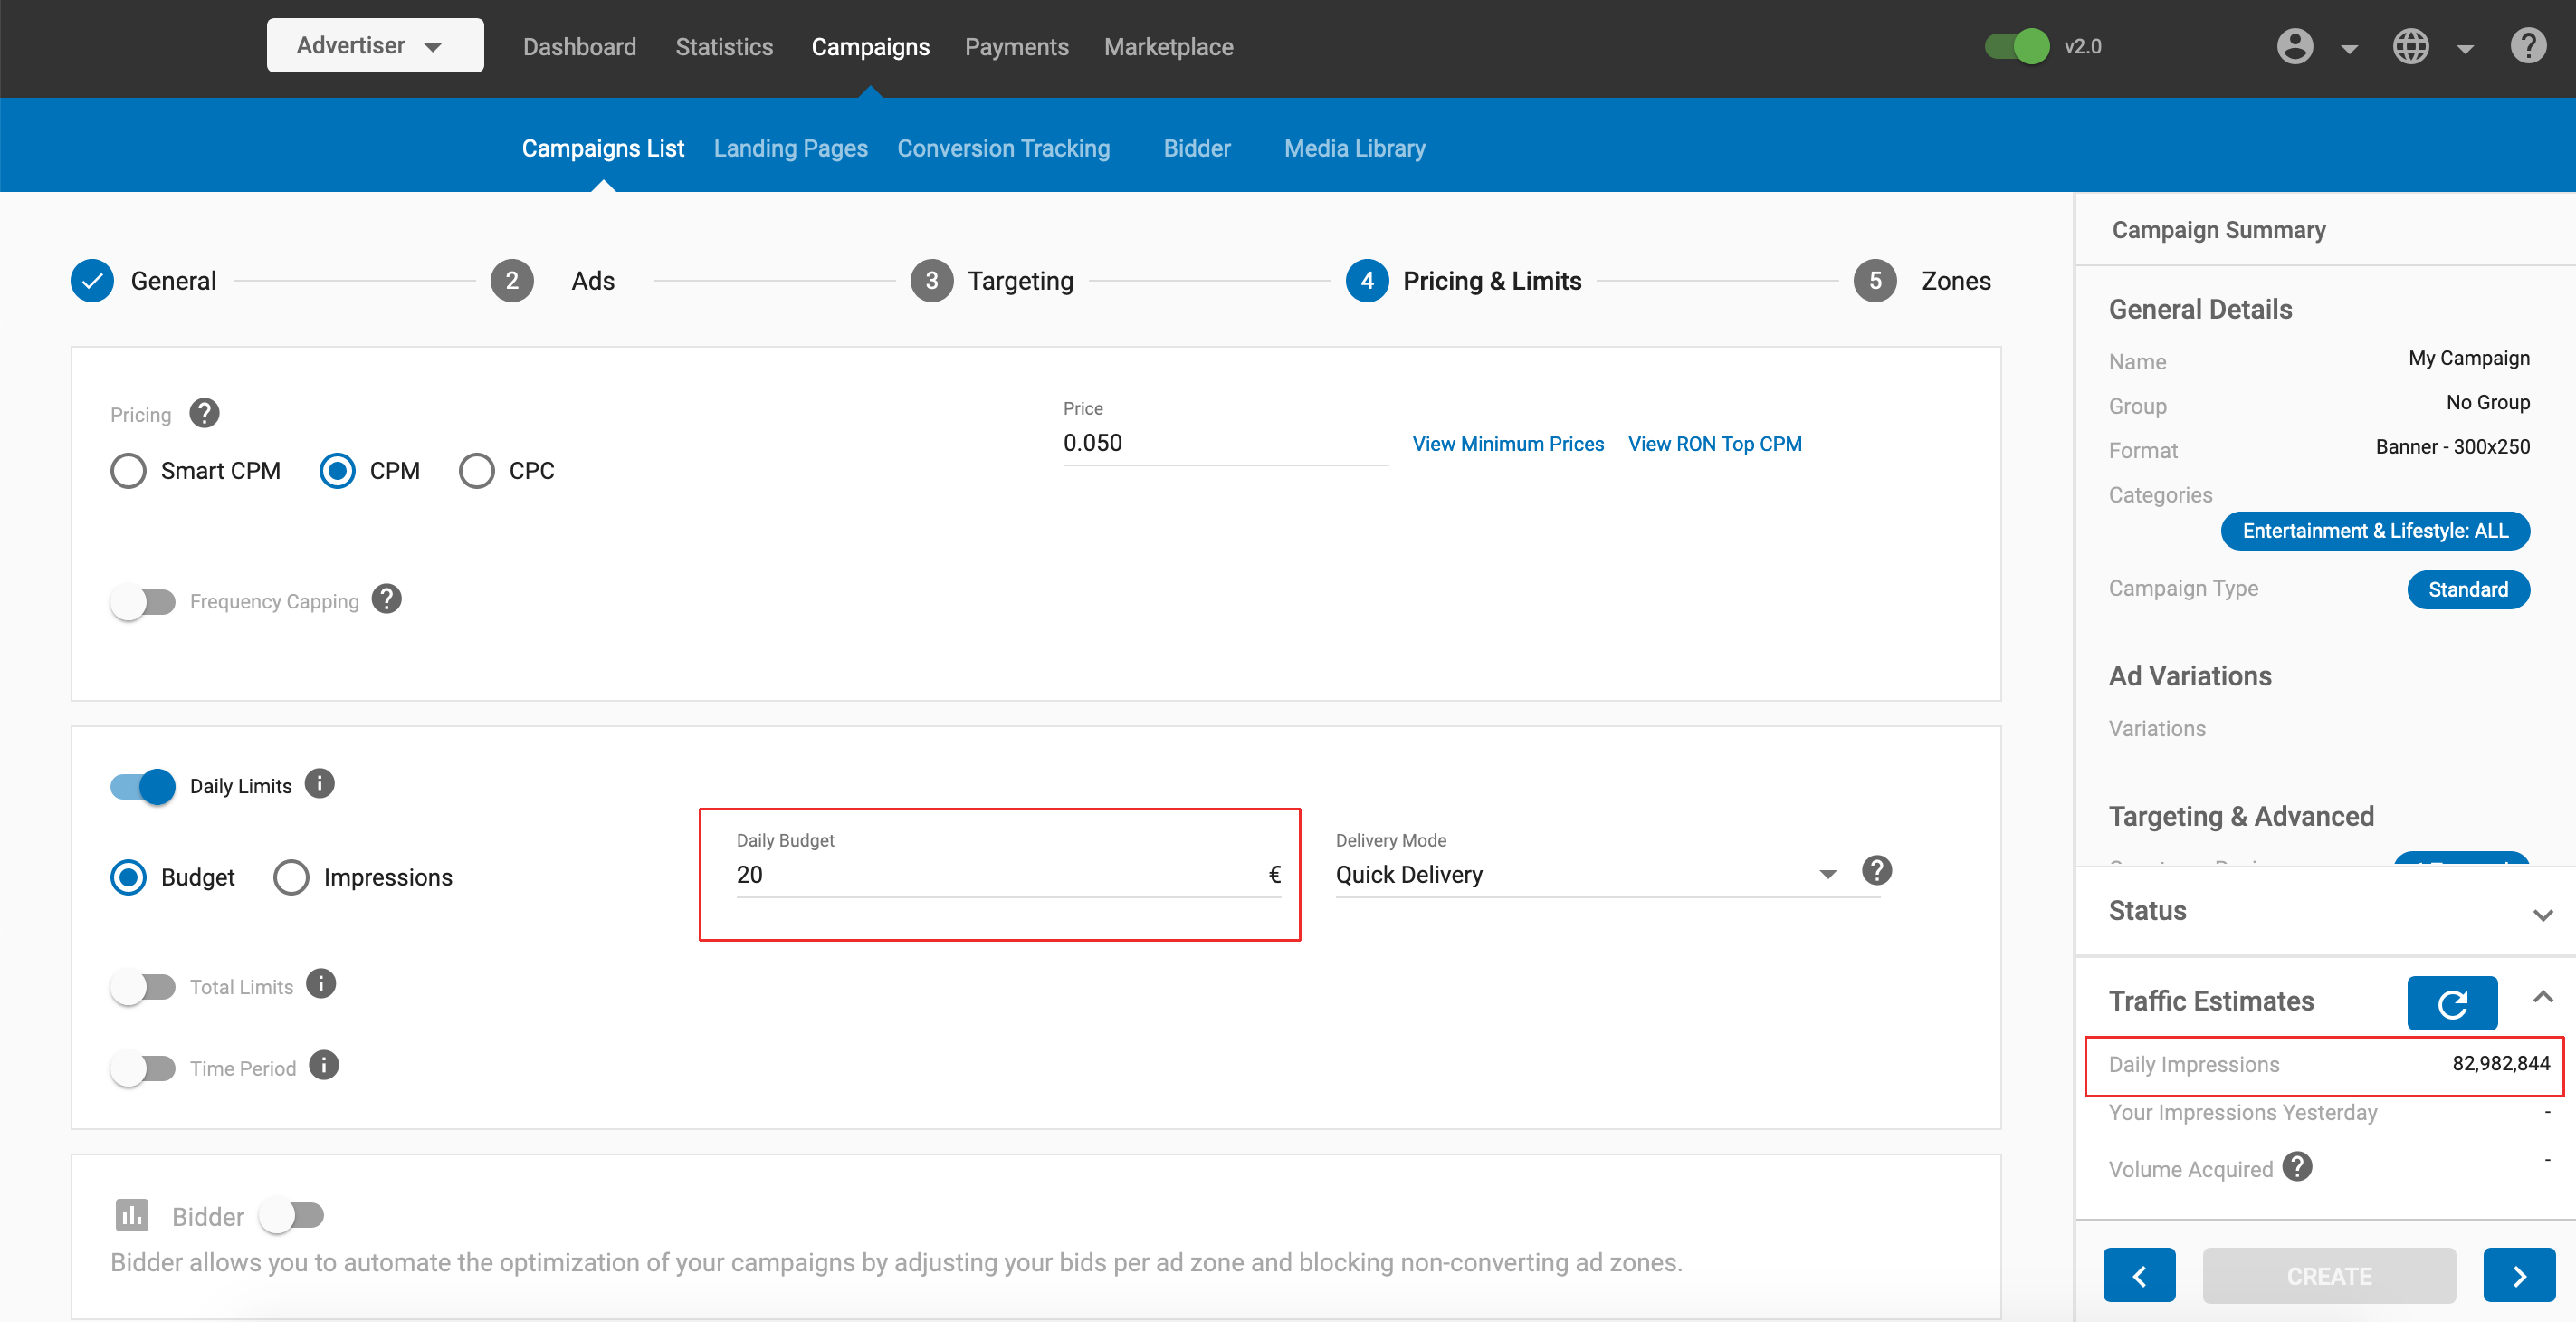The height and width of the screenshot is (1322, 2576).
Task: Click the Time Period info icon
Action: click(x=323, y=1066)
